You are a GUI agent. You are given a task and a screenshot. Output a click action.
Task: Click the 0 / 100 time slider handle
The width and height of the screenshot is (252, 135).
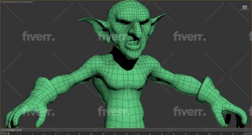pos(11,130)
